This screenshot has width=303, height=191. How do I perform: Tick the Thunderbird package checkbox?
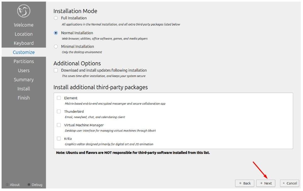(59, 112)
